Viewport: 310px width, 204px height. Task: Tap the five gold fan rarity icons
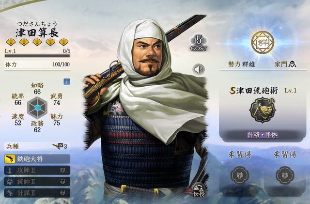[37, 42]
